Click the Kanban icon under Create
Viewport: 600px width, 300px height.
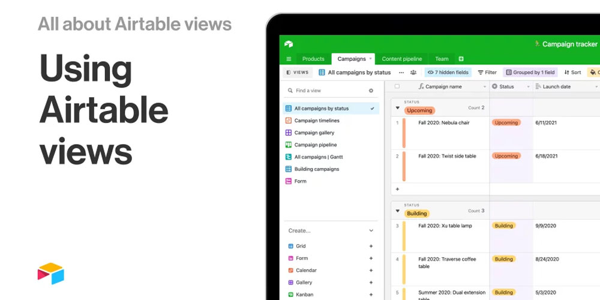[x=291, y=295]
